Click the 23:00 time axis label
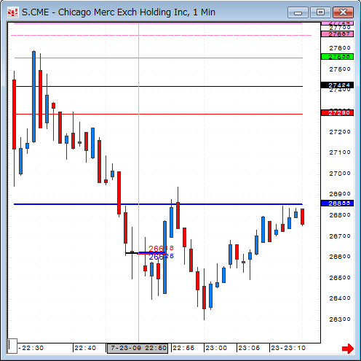The width and height of the screenshot is (361, 361). pyautogui.click(x=216, y=348)
